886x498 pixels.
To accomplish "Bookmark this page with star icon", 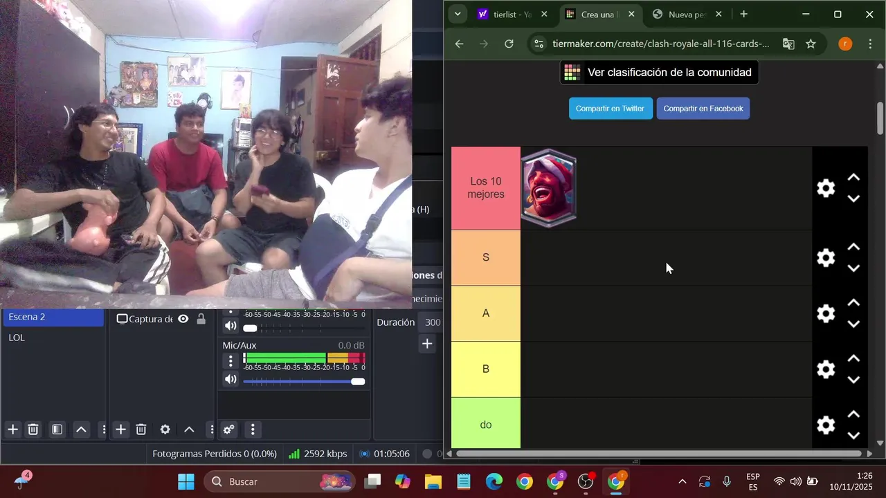I will coord(811,44).
